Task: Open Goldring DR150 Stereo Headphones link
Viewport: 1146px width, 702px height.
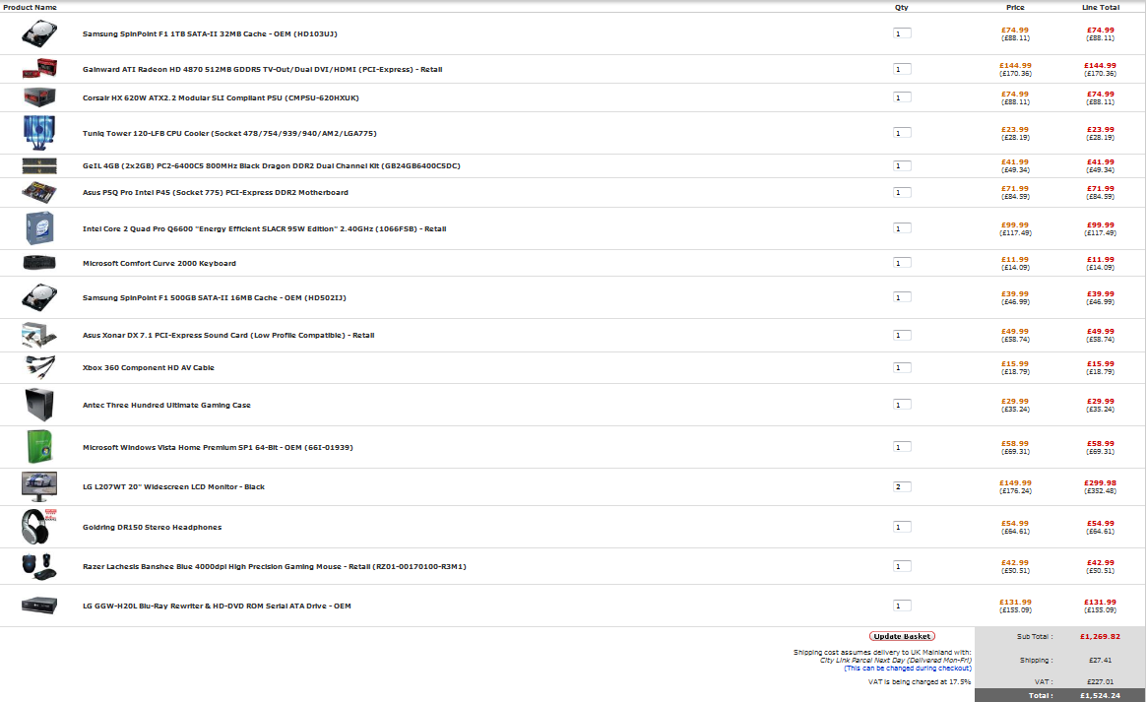Action: pyautogui.click(x=152, y=527)
